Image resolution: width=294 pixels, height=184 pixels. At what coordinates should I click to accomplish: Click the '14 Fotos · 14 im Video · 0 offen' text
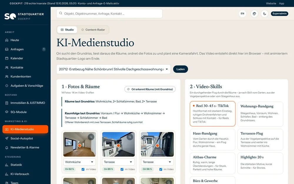click(78, 92)
